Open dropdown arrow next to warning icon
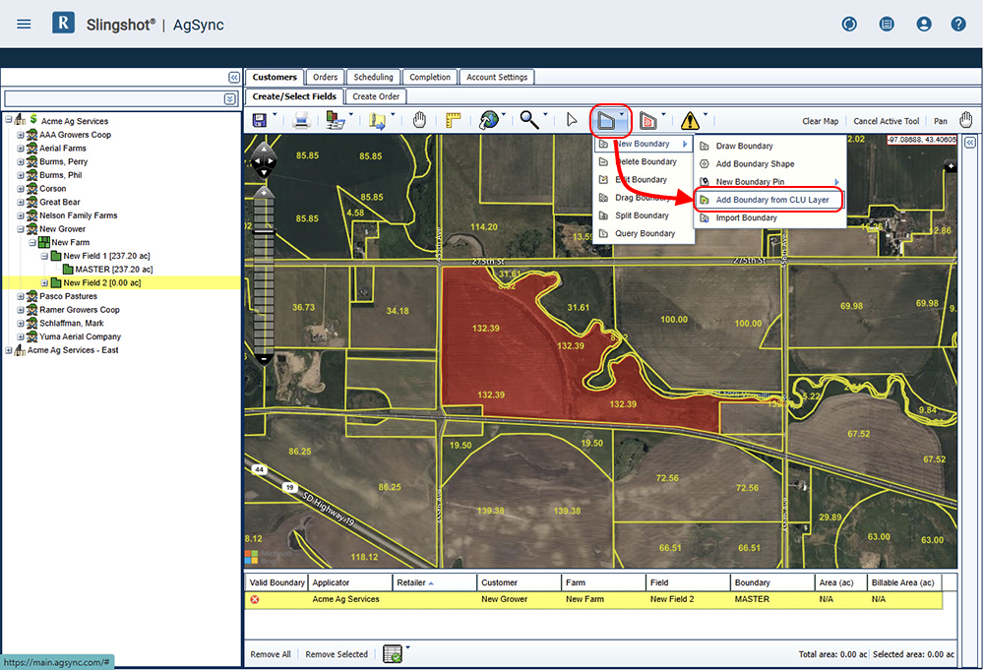This screenshot has height=670, width=984. tap(706, 115)
